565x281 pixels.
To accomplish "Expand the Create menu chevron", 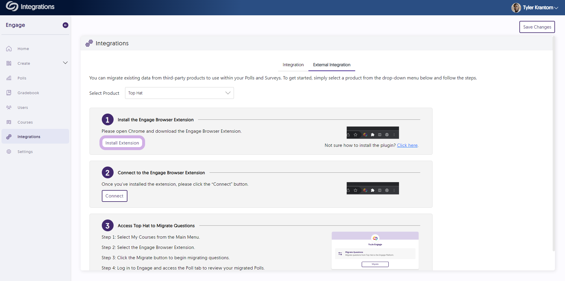I will click(x=65, y=63).
